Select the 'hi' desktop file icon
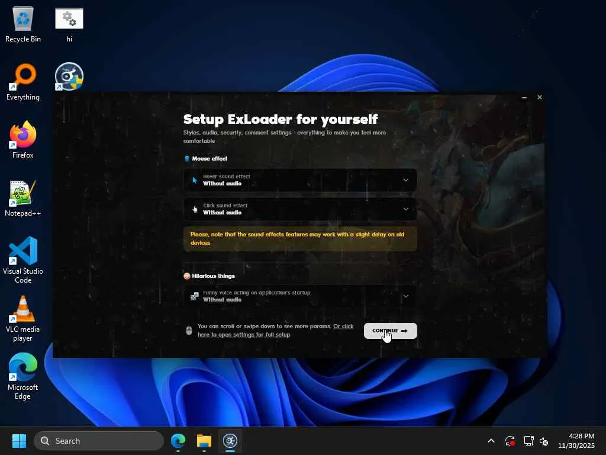This screenshot has height=455, width=606. [69, 24]
